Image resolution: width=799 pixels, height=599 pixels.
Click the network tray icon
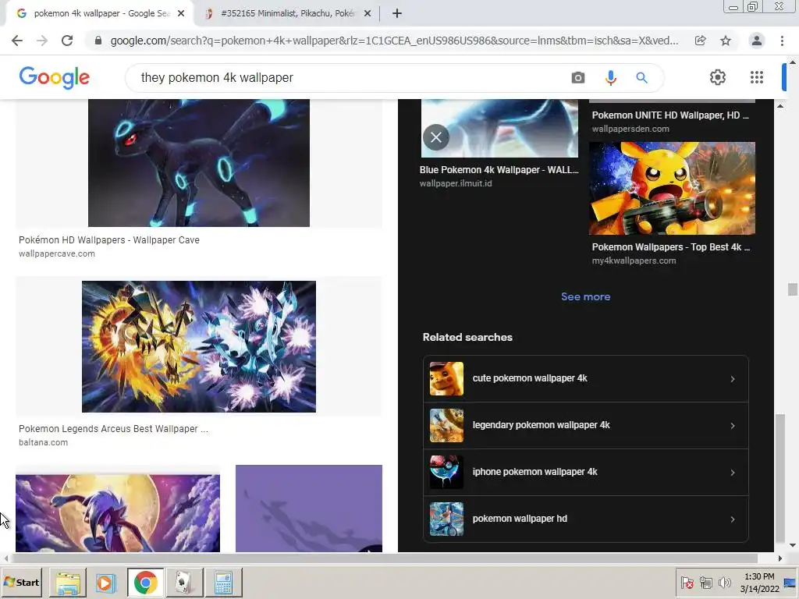(705, 582)
